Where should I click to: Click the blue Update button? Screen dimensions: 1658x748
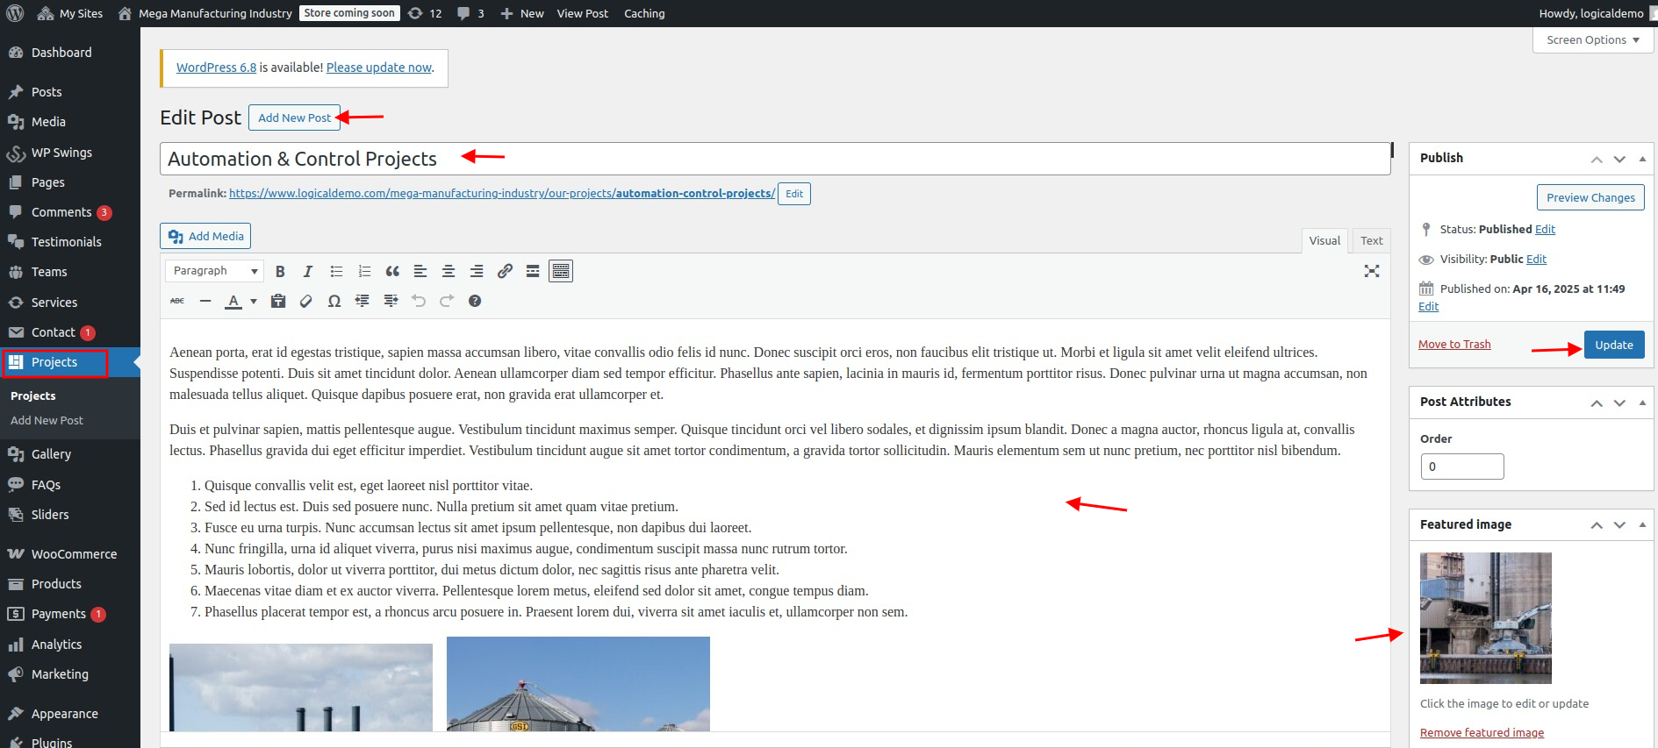[1613, 345]
